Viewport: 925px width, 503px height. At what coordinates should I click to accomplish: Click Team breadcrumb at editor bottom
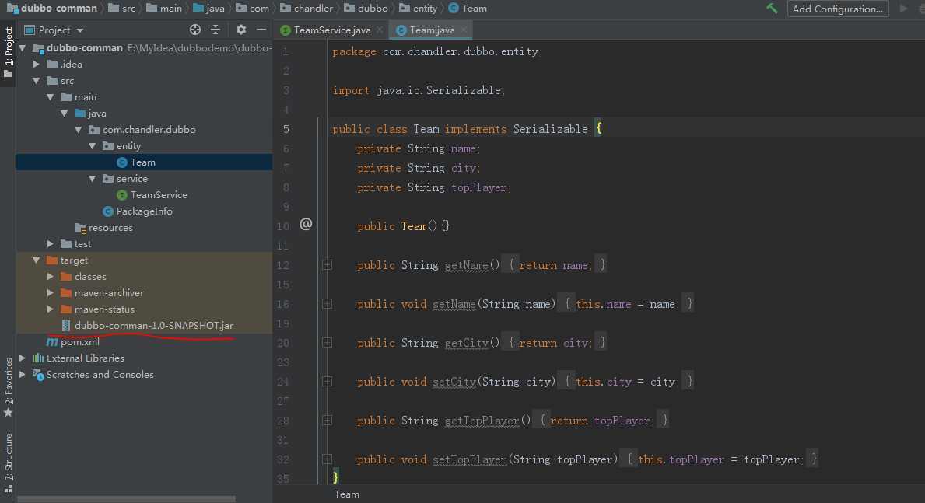coord(347,494)
